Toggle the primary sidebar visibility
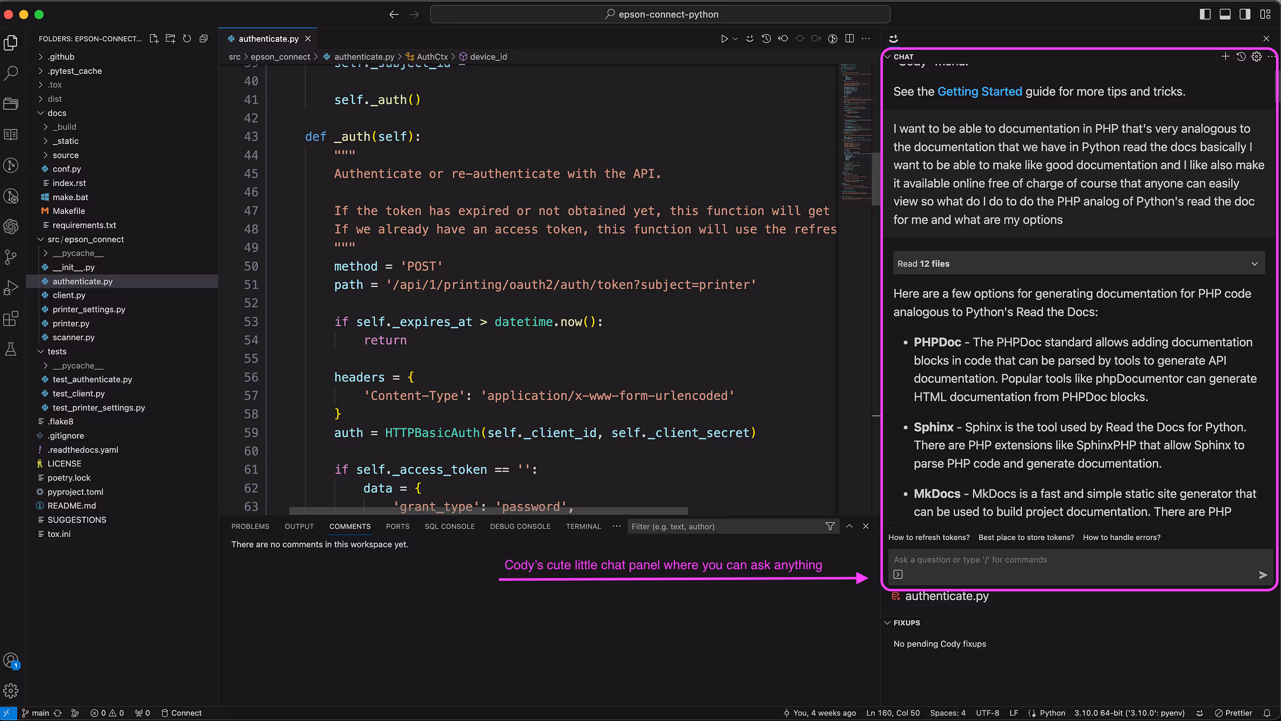The width and height of the screenshot is (1281, 721). click(1205, 14)
